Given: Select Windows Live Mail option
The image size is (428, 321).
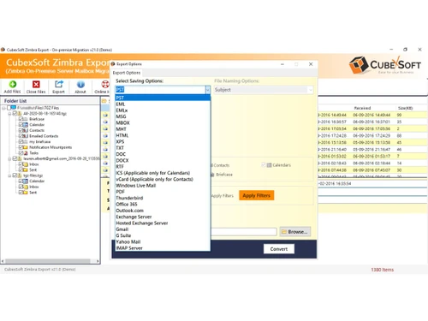Looking at the screenshot, I should pos(163,186).
